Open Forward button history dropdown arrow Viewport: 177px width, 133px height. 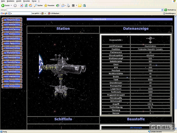coord(18,5)
